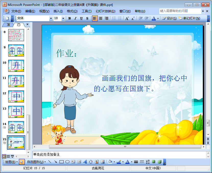Choose dash style
Viewport: 212px width, 173px height.
coord(142,162)
